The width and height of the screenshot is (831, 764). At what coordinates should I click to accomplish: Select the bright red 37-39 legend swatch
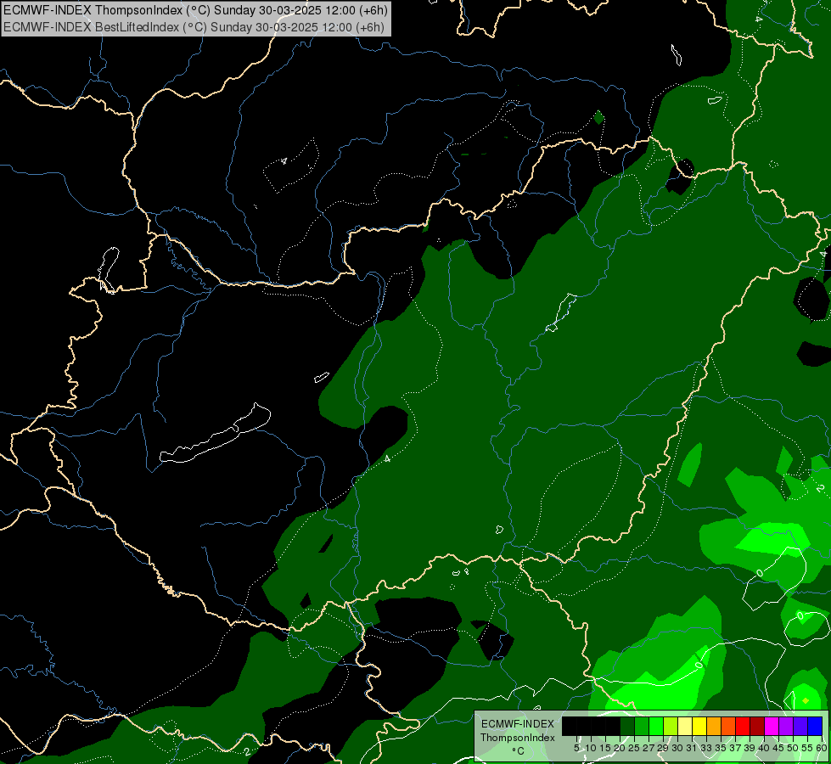tap(743, 727)
